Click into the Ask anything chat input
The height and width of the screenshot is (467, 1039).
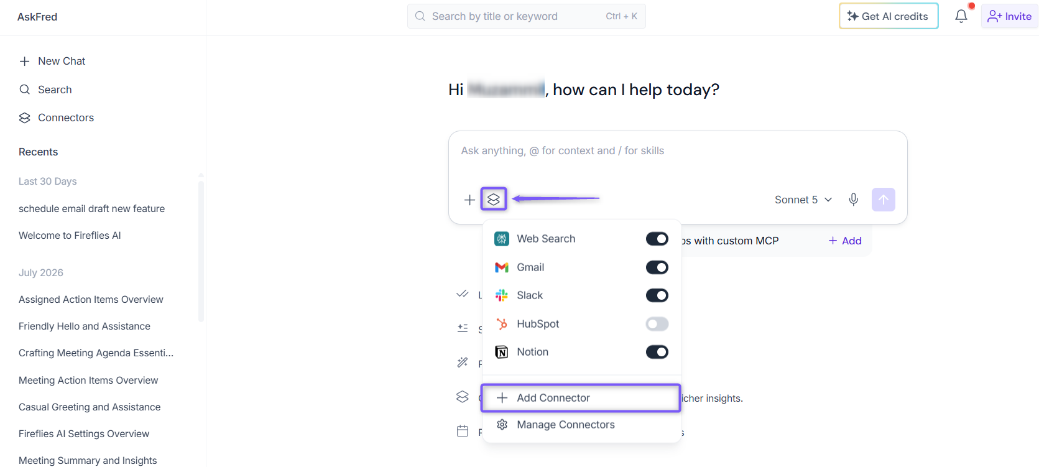point(678,151)
